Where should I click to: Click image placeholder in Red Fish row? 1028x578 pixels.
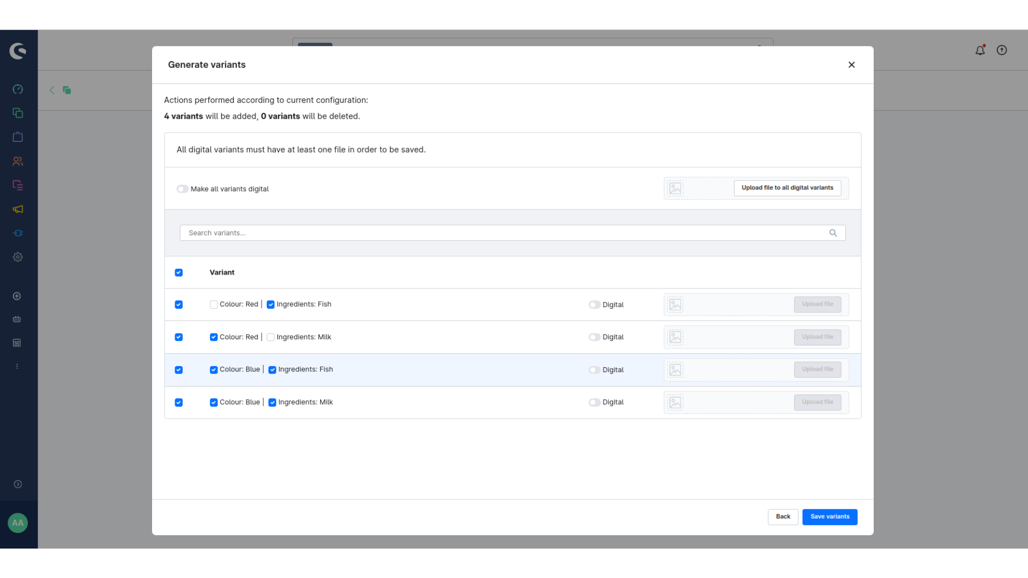pos(675,305)
